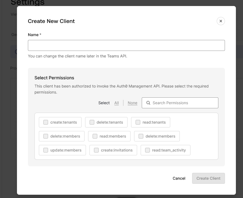Close the Create New Client dialog
The width and height of the screenshot is (243, 198).
221,21
